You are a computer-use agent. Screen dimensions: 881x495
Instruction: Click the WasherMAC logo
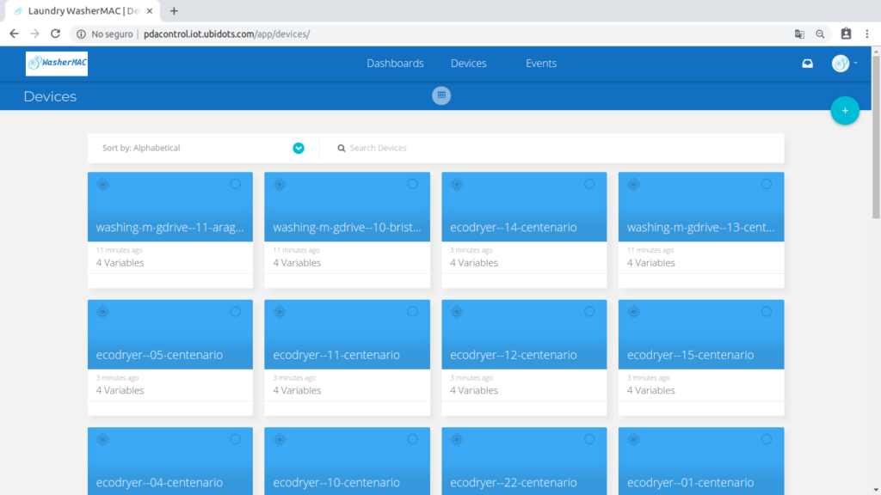[x=57, y=64]
